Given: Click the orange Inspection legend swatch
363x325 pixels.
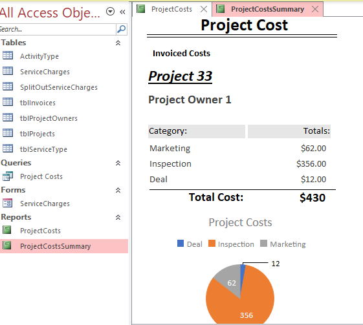Looking at the screenshot, I should point(212,244).
